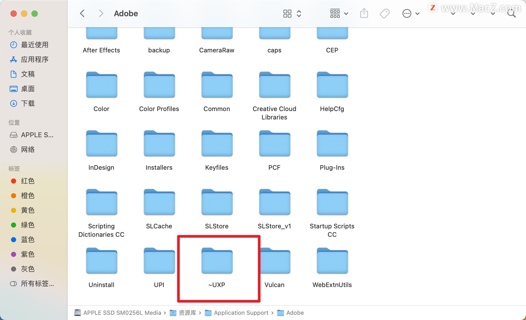Select the Common folder
This screenshot has width=526, height=320.
point(217,92)
